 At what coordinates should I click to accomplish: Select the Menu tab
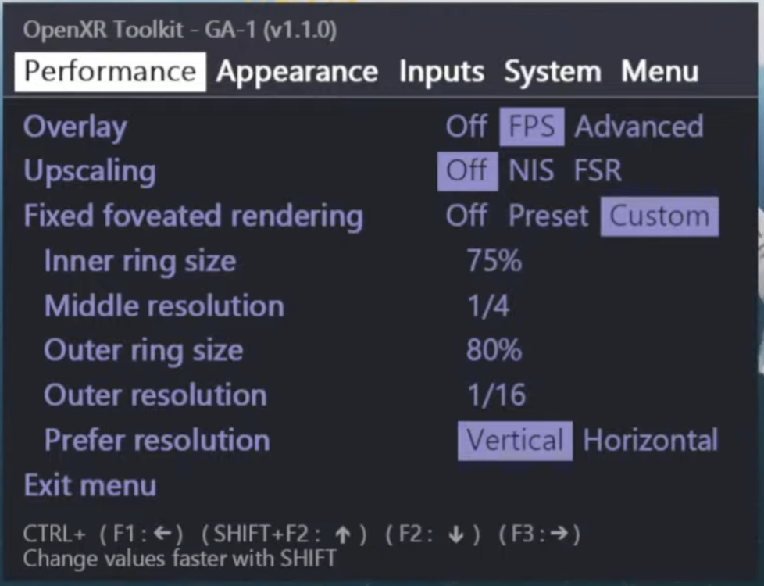pos(659,72)
